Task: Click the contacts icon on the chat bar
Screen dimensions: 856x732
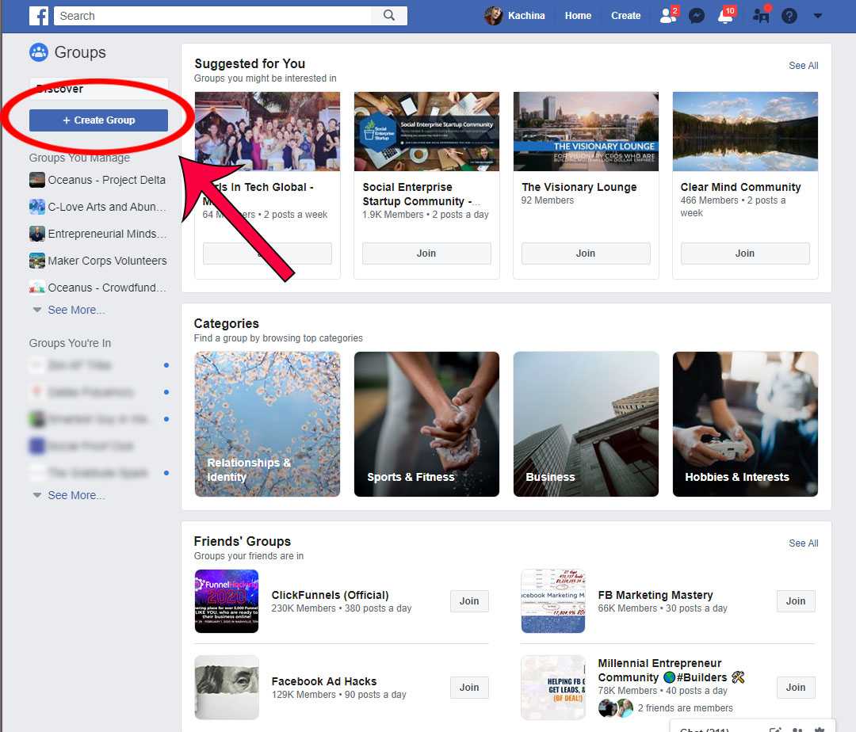Action: 797,729
